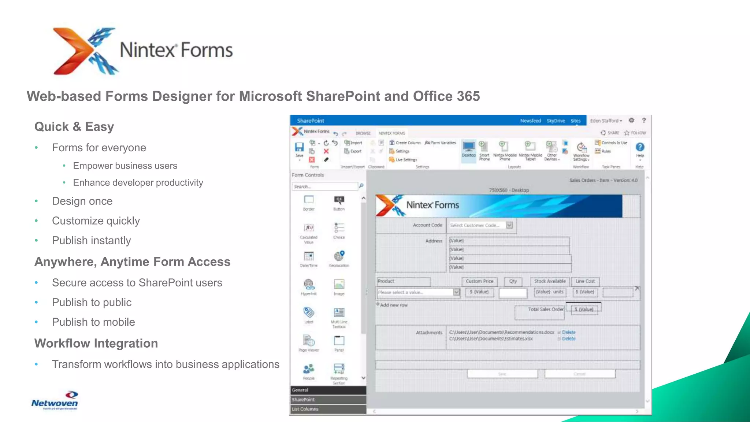
Task: Expand the Eden Stafford user menu
Action: pos(606,121)
